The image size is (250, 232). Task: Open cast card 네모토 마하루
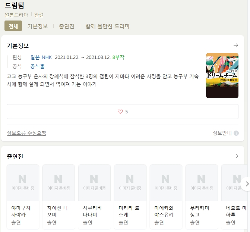tap(234, 197)
